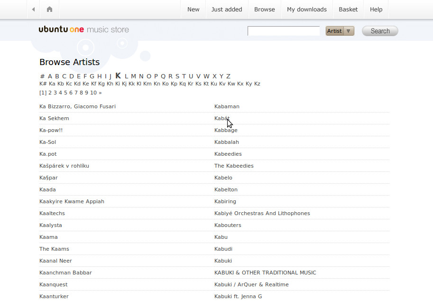Viewport: 433px width, 302px height.
Task: Select the bold letter K
Action: click(118, 76)
